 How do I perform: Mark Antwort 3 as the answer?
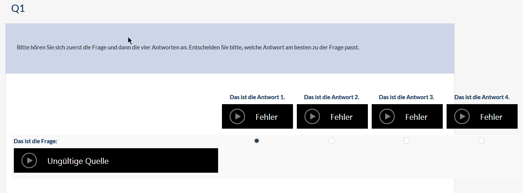tap(407, 141)
